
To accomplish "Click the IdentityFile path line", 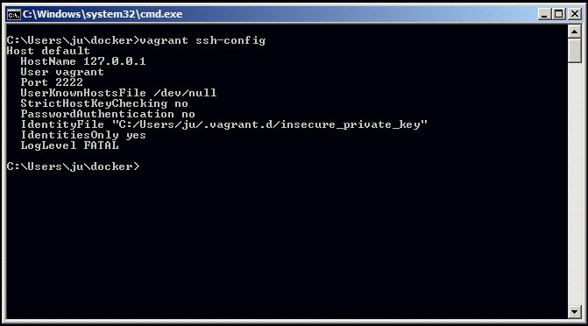I will point(223,124).
